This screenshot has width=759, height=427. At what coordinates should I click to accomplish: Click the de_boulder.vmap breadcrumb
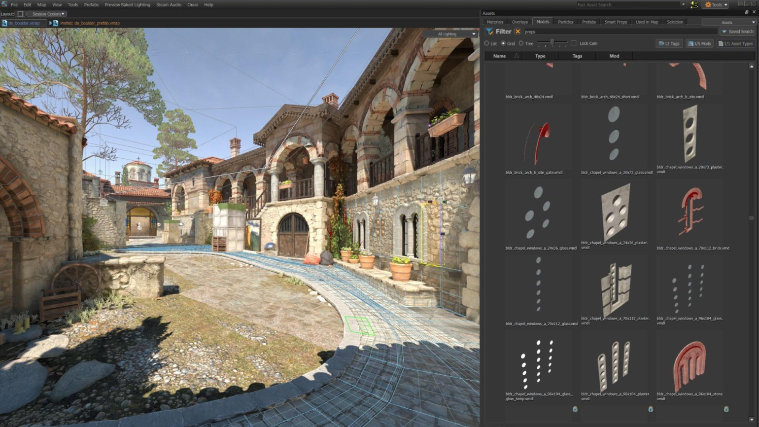click(x=24, y=23)
